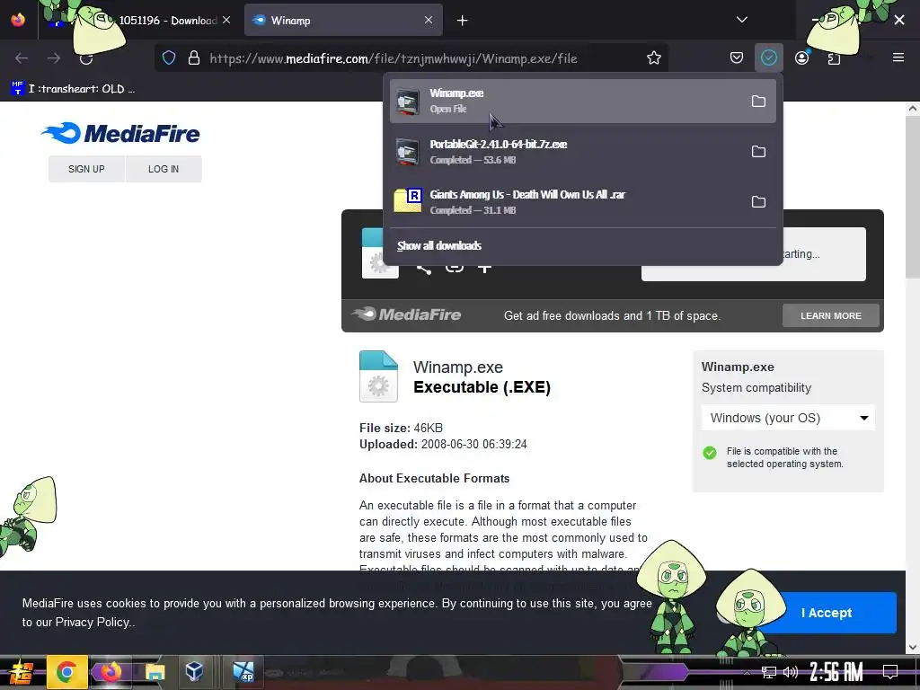920x690 pixels.
Task: Open the transheart OLD bookmark
Action: coord(74,89)
